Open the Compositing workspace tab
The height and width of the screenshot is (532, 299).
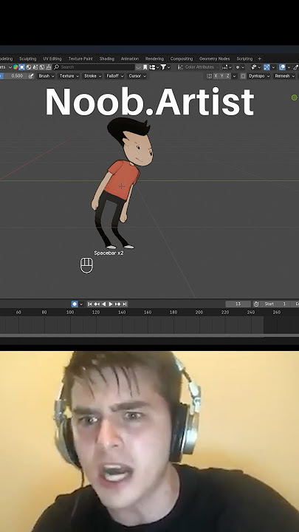[x=182, y=58]
